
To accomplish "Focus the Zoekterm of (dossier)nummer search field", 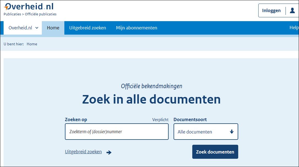I will [x=116, y=132].
